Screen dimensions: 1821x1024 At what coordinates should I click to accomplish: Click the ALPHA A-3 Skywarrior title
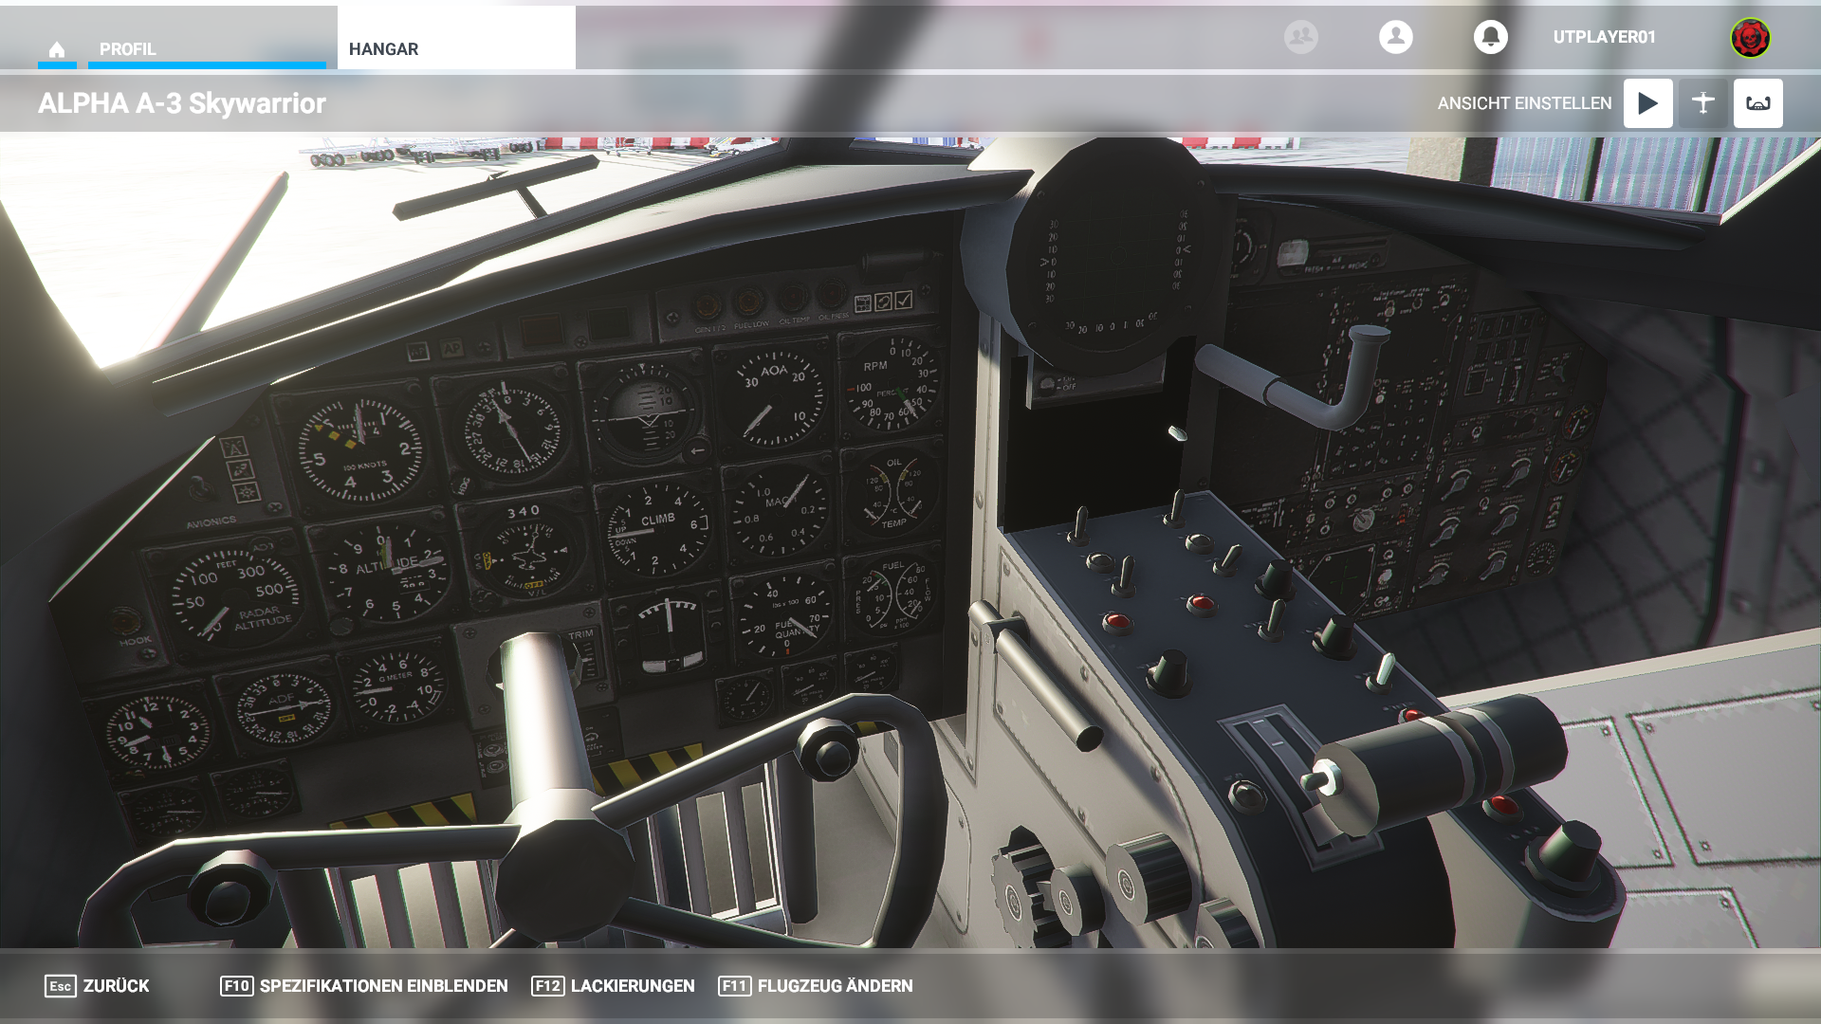tap(182, 103)
